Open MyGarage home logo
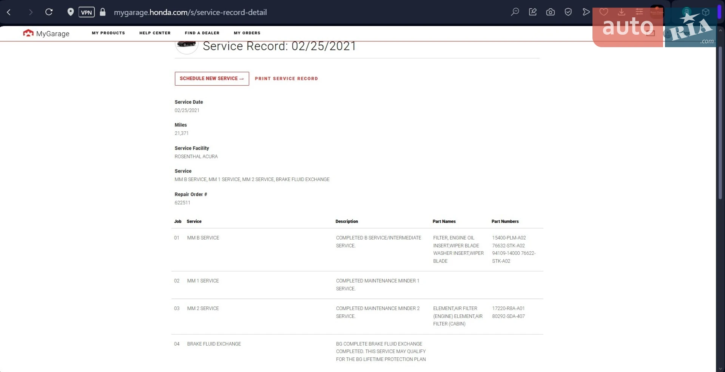 click(x=46, y=33)
